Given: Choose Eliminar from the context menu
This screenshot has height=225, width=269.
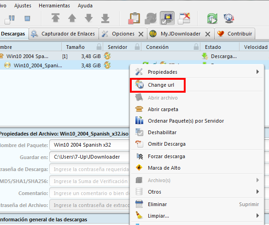Looking at the screenshot, I should coord(197,204).
